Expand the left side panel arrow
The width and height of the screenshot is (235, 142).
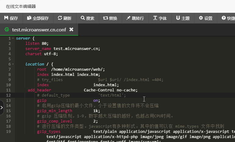2,108
